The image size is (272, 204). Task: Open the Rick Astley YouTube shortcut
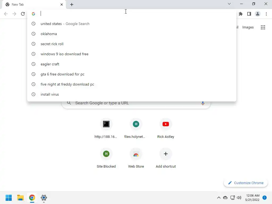pos(166,129)
